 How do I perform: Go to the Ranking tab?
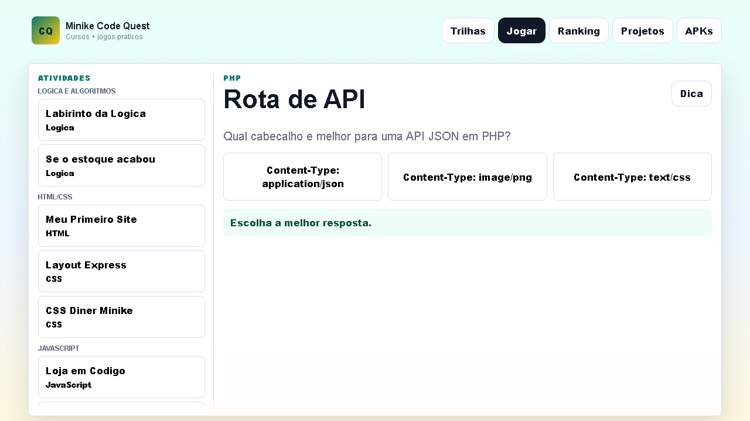pyautogui.click(x=579, y=30)
